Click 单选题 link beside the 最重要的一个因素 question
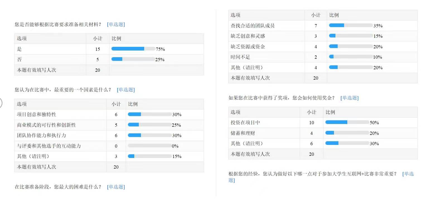 [126, 90]
